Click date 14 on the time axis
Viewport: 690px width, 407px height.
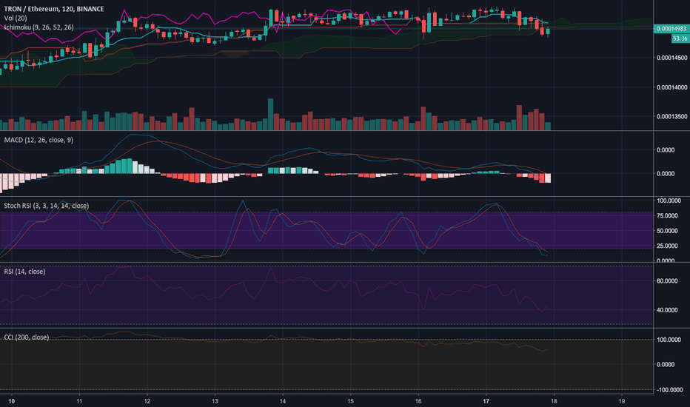[x=283, y=401]
